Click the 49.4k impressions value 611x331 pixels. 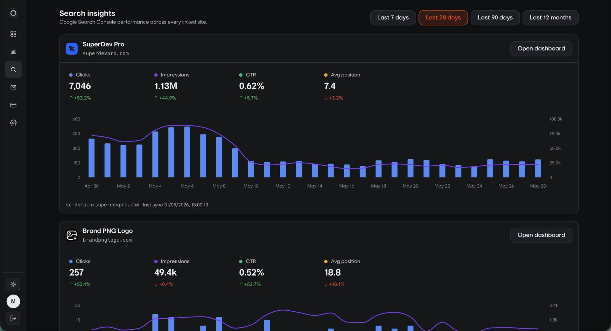[x=165, y=272]
